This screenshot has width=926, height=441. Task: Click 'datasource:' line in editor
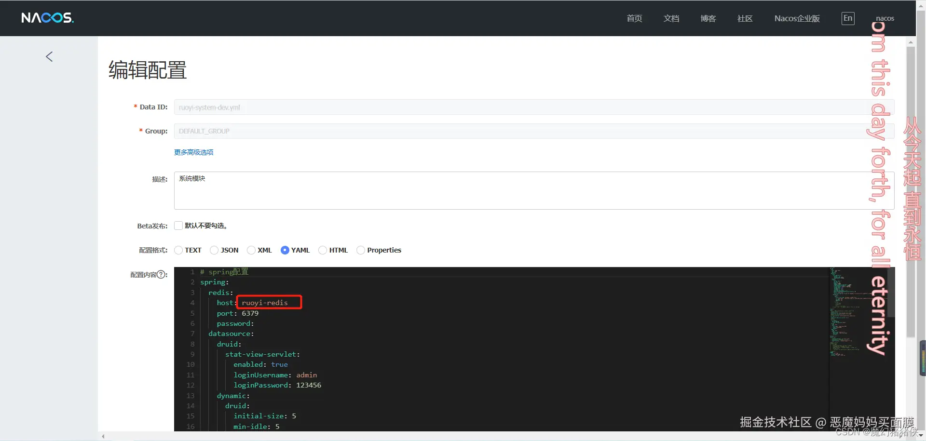tap(231, 334)
